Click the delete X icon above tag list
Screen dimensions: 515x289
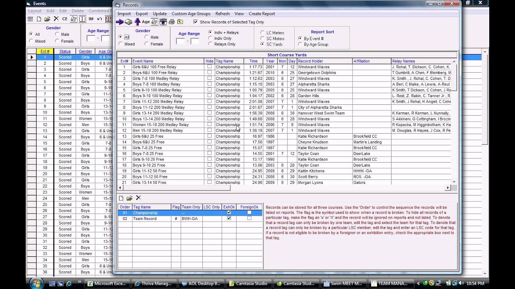tap(138, 198)
